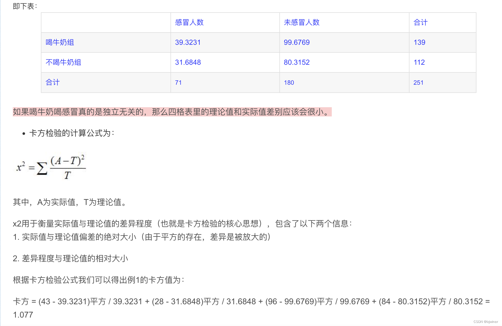
Task: Click the value 80.3152 in table
Action: click(297, 62)
